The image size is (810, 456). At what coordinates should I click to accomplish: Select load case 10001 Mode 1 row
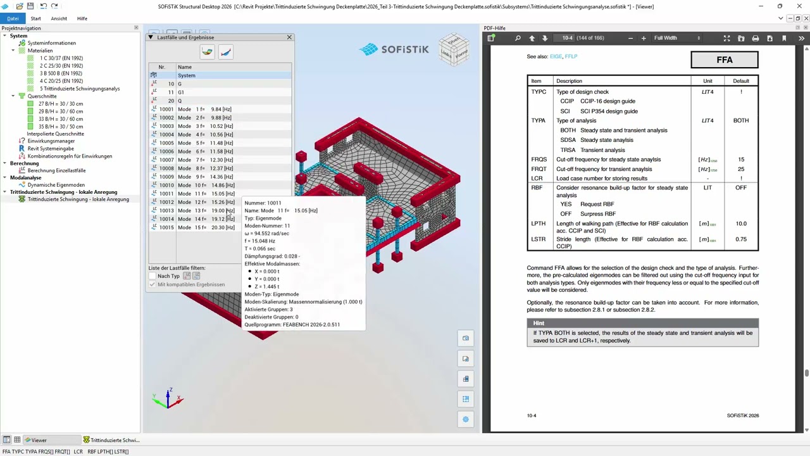coord(220,109)
